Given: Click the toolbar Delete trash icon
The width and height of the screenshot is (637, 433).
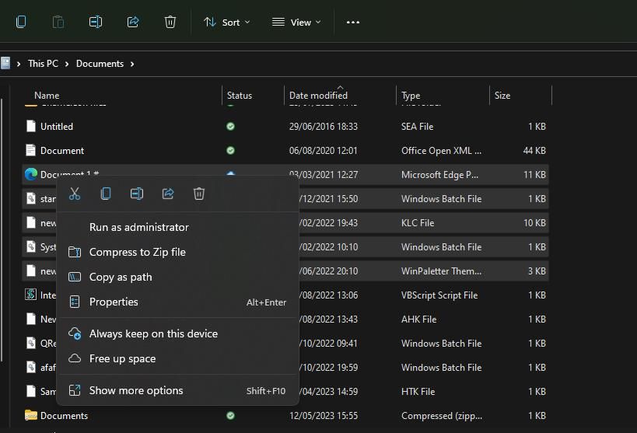Looking at the screenshot, I should pyautogui.click(x=170, y=23).
